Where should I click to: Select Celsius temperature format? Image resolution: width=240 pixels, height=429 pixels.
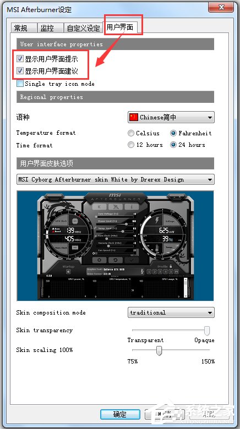(131, 133)
